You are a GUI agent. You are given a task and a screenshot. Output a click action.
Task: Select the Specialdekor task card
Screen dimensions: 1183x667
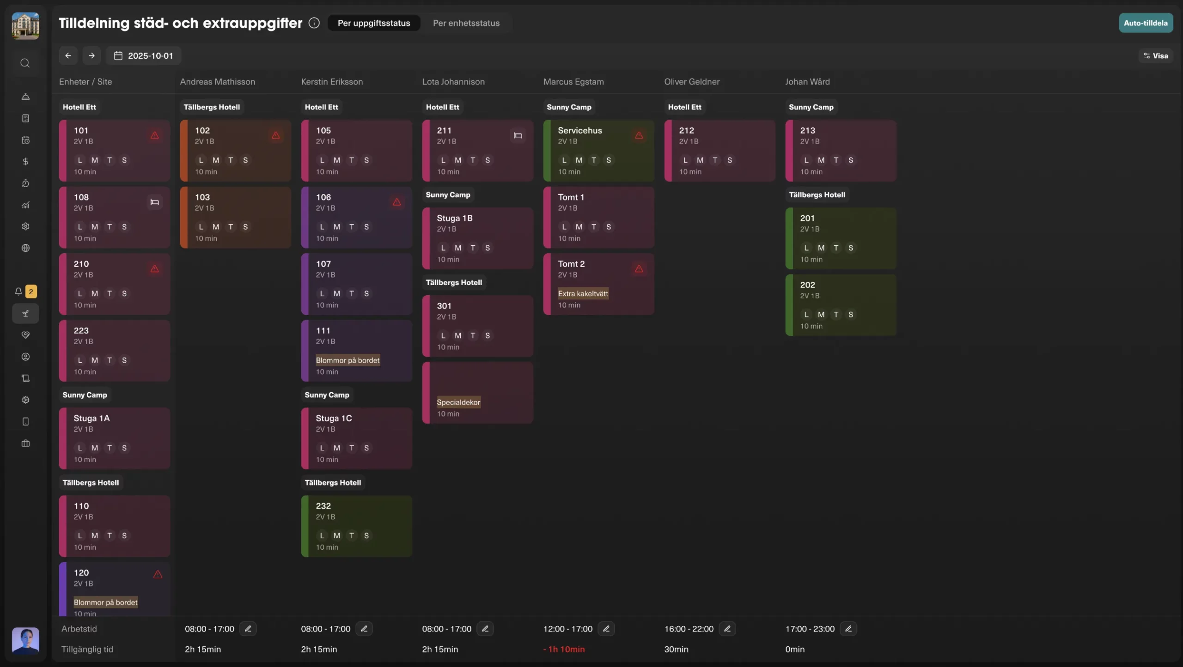click(477, 393)
